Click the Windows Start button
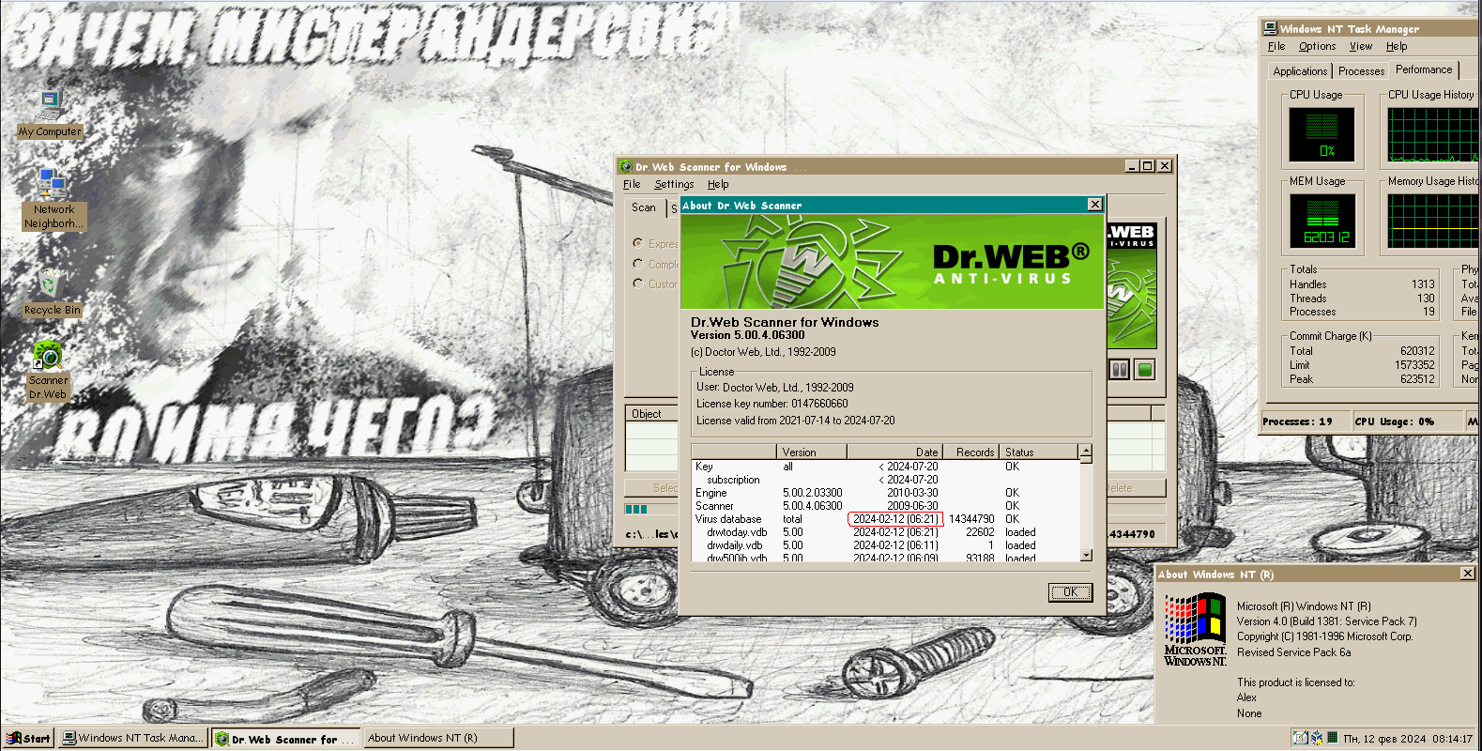This screenshot has width=1482, height=751. 28,739
